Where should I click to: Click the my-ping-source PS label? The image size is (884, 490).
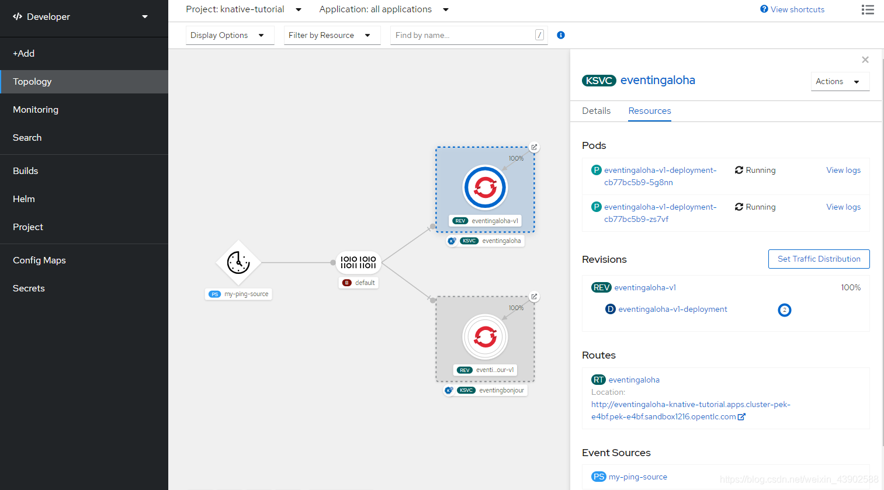click(x=238, y=294)
